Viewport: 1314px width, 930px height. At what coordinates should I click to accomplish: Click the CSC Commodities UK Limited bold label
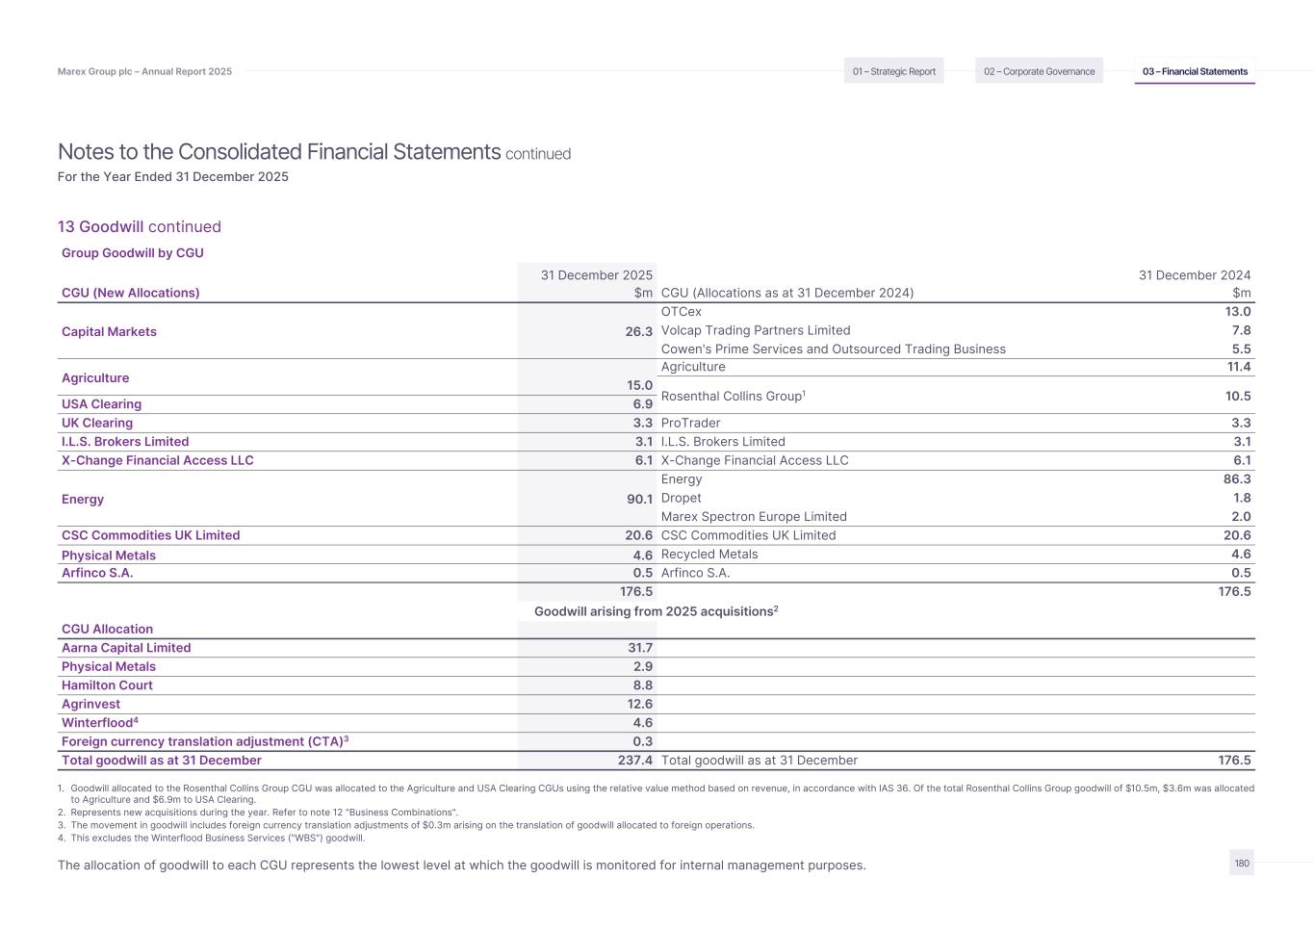150,535
